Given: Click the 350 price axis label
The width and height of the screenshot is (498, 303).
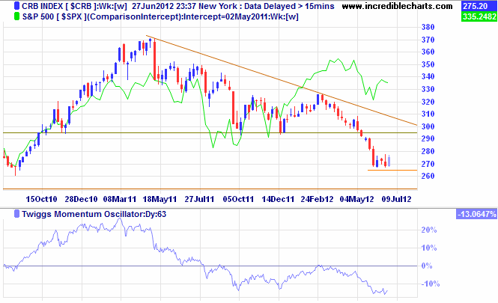Looking at the screenshot, I should 428,64.
